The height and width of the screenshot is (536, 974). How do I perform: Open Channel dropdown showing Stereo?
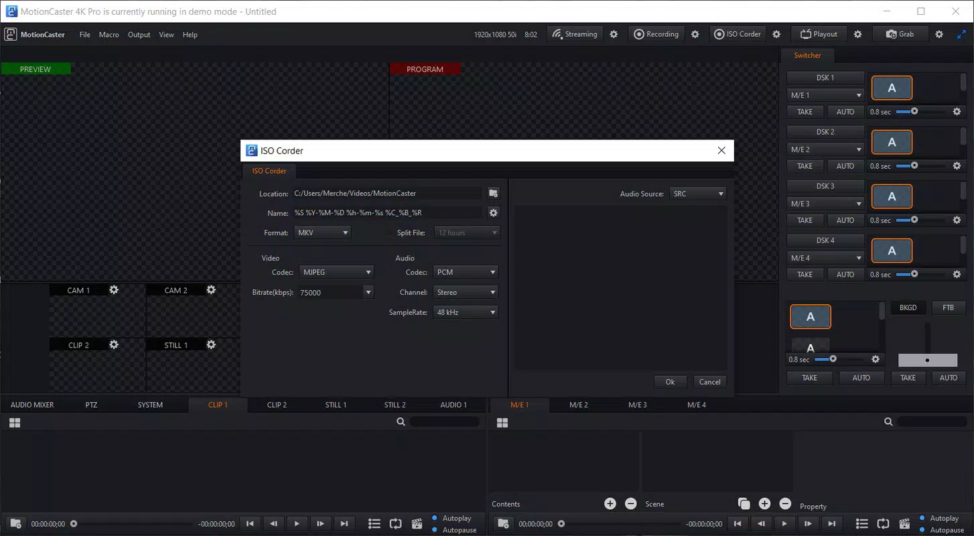466,292
